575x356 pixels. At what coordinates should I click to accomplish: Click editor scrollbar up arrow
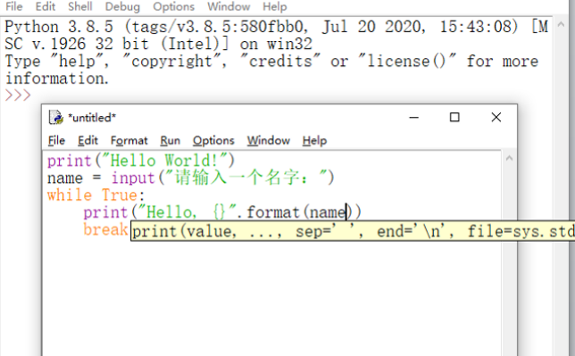click(509, 159)
